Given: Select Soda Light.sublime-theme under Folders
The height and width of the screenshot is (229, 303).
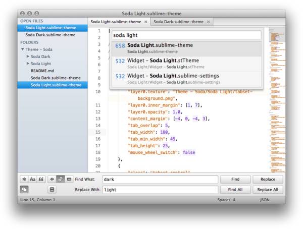Looking at the screenshot, I should point(53,85).
